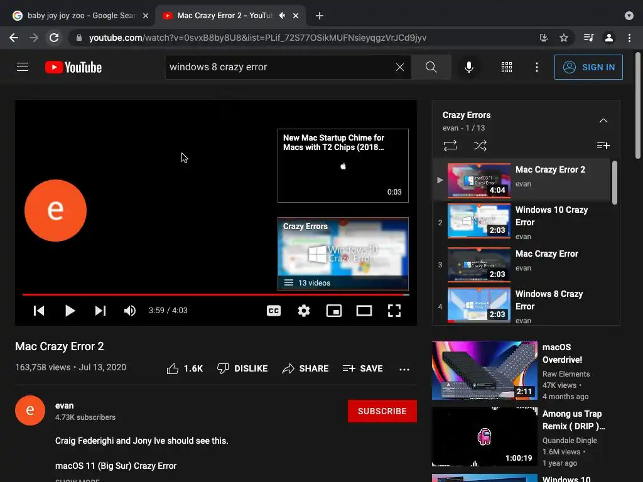Screen dimensions: 643x482
Task: Click the SIGN IN button
Action: tap(588, 67)
